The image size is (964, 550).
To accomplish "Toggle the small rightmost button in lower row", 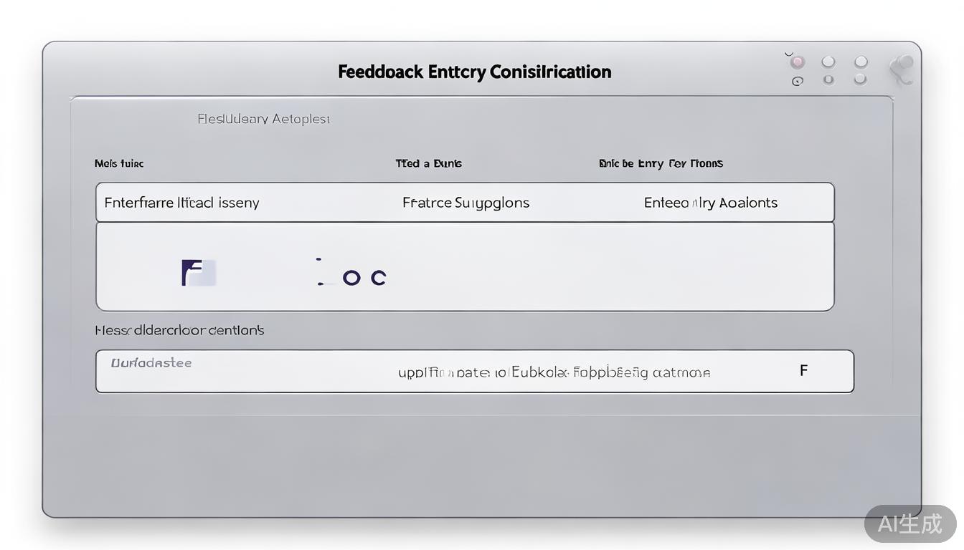I will pyautogui.click(x=860, y=79).
